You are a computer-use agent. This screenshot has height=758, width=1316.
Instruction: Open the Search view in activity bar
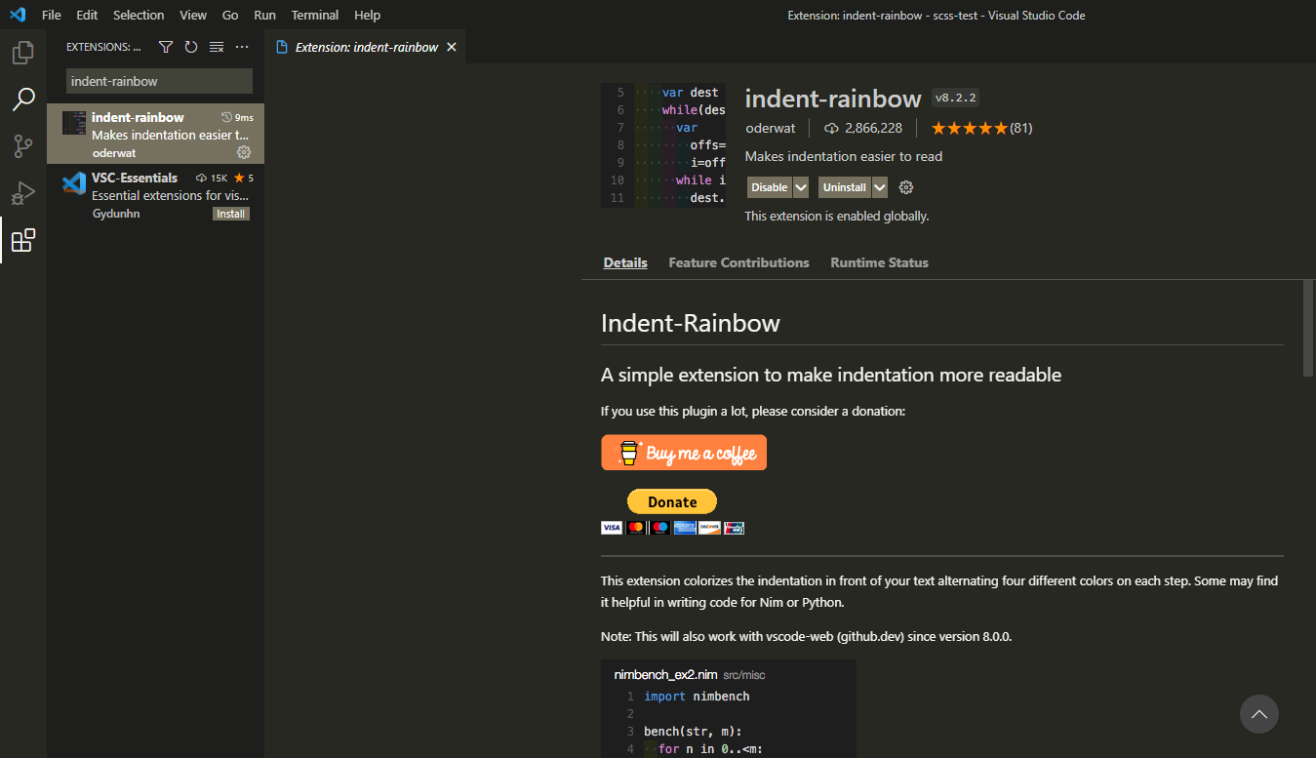click(x=23, y=99)
